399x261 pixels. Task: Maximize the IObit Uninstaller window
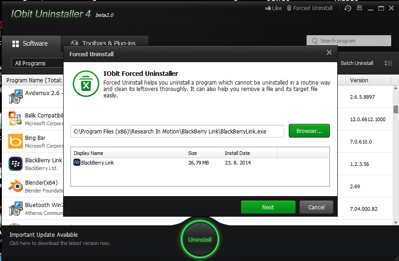point(381,8)
